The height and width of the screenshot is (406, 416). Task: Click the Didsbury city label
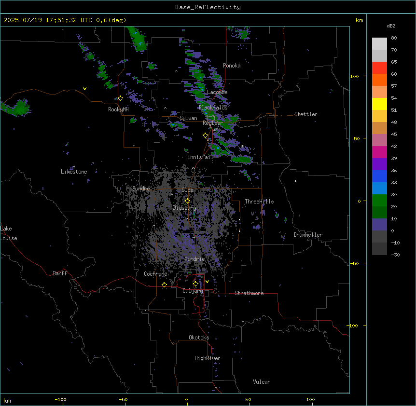[x=184, y=208]
